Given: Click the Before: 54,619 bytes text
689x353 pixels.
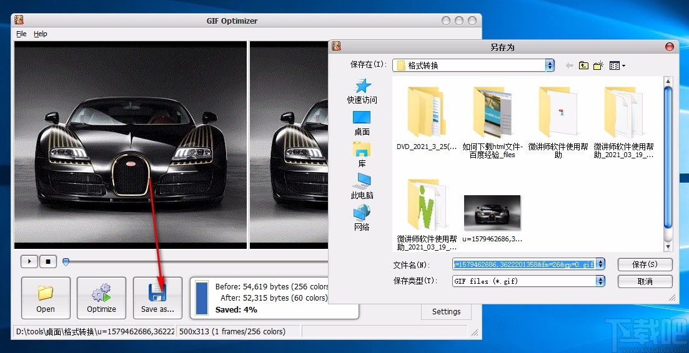Looking at the screenshot, I should click(x=272, y=286).
